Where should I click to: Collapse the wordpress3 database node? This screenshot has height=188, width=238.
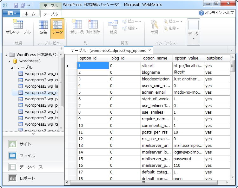coord(9,61)
